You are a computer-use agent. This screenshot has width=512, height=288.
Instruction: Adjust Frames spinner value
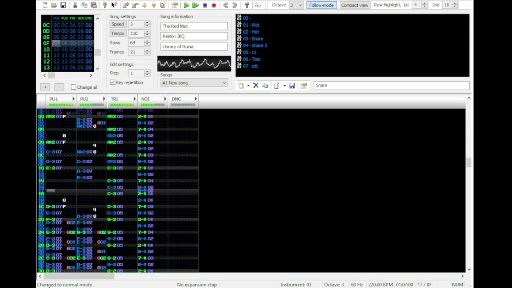click(147, 52)
